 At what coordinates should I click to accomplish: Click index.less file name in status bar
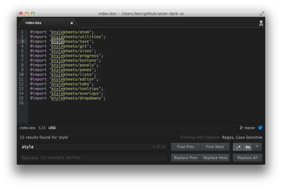point(28,128)
